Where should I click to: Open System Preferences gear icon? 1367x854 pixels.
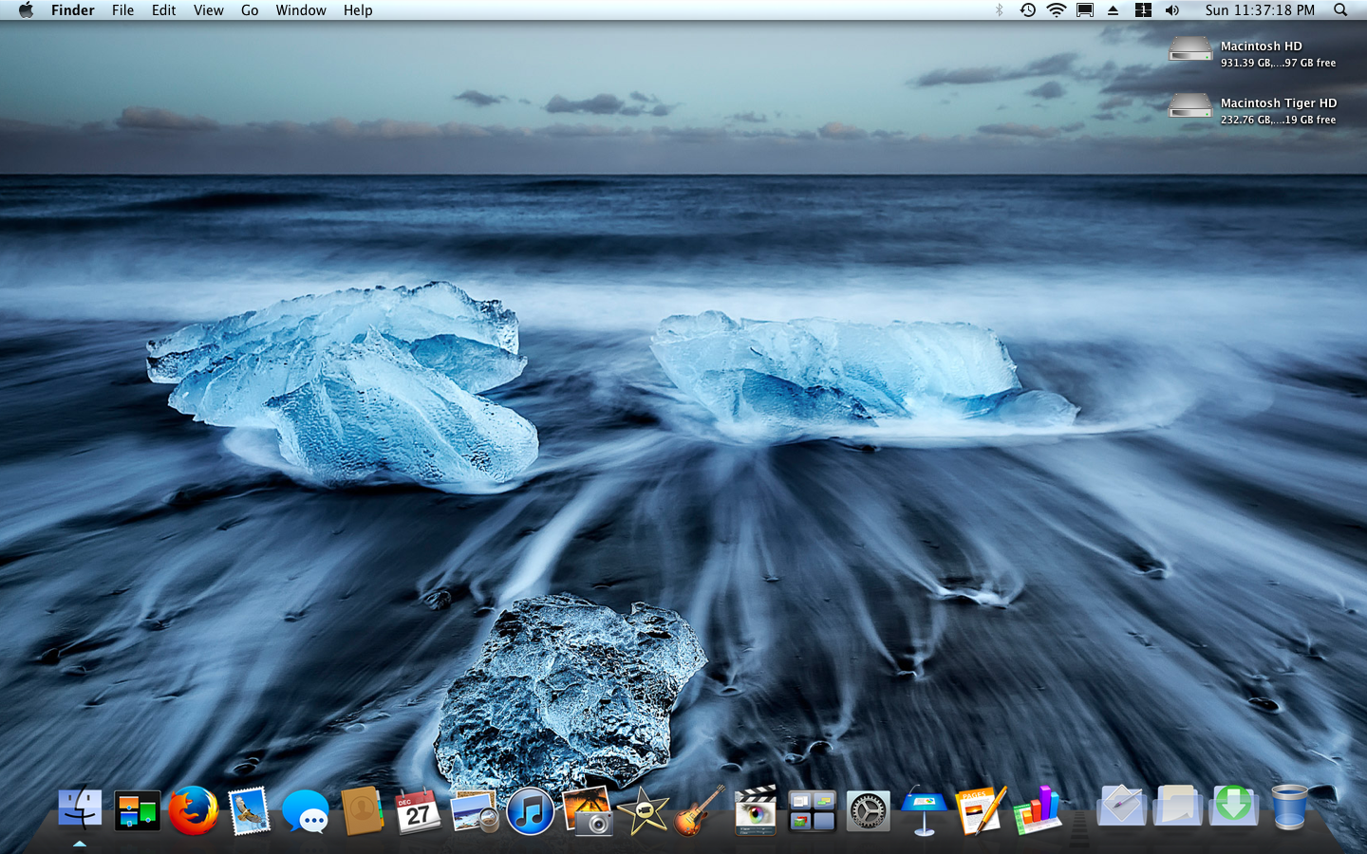[868, 812]
